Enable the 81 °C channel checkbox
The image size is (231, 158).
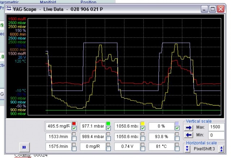pyautogui.click(x=177, y=149)
